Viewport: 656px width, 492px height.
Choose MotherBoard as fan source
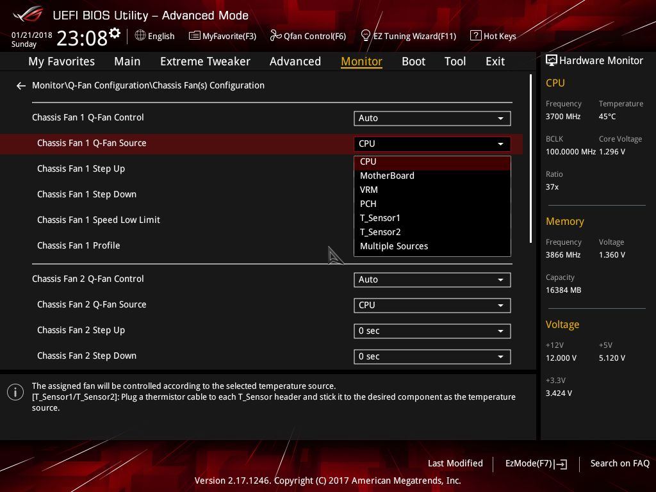tap(432, 176)
